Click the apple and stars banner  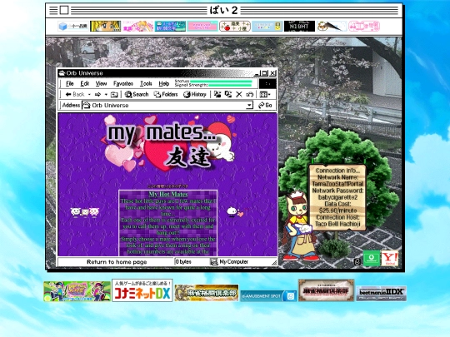click(x=235, y=27)
